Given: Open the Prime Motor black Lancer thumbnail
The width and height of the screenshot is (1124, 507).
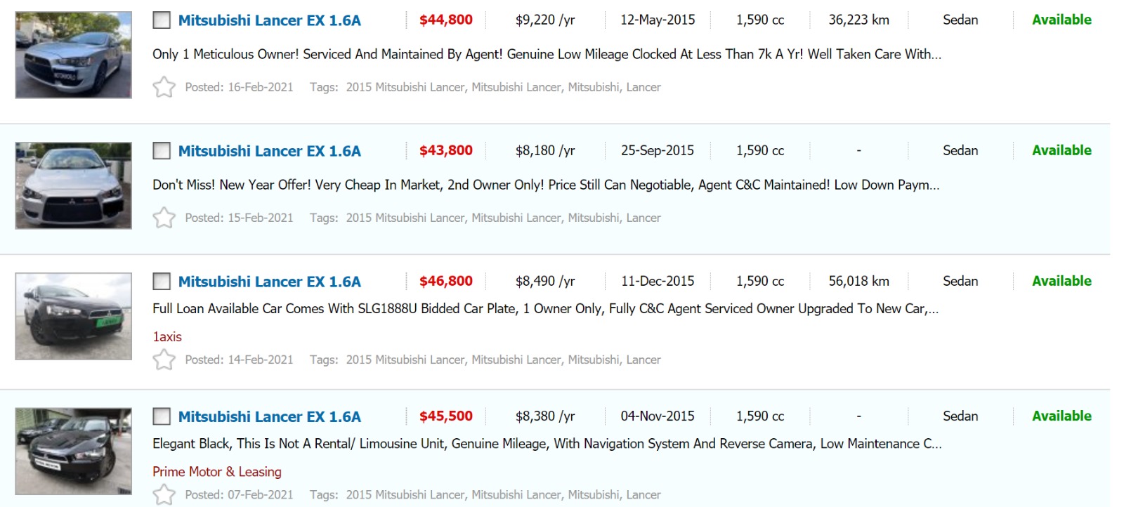Looking at the screenshot, I should [x=73, y=451].
